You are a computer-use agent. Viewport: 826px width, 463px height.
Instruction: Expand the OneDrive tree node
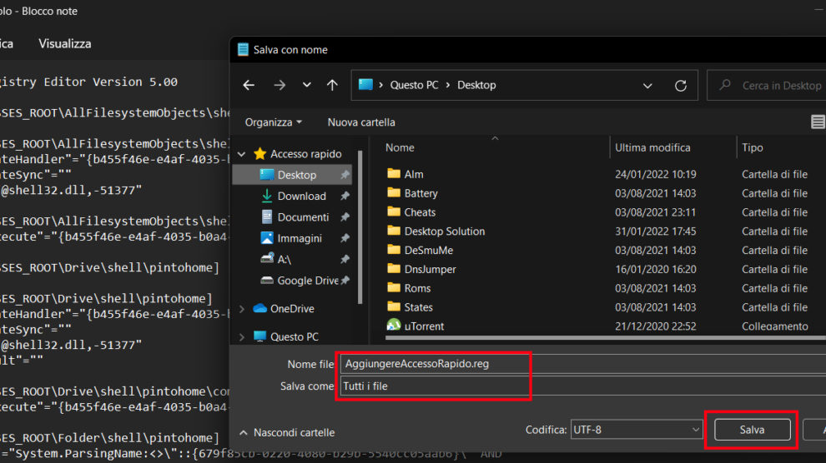coord(242,309)
